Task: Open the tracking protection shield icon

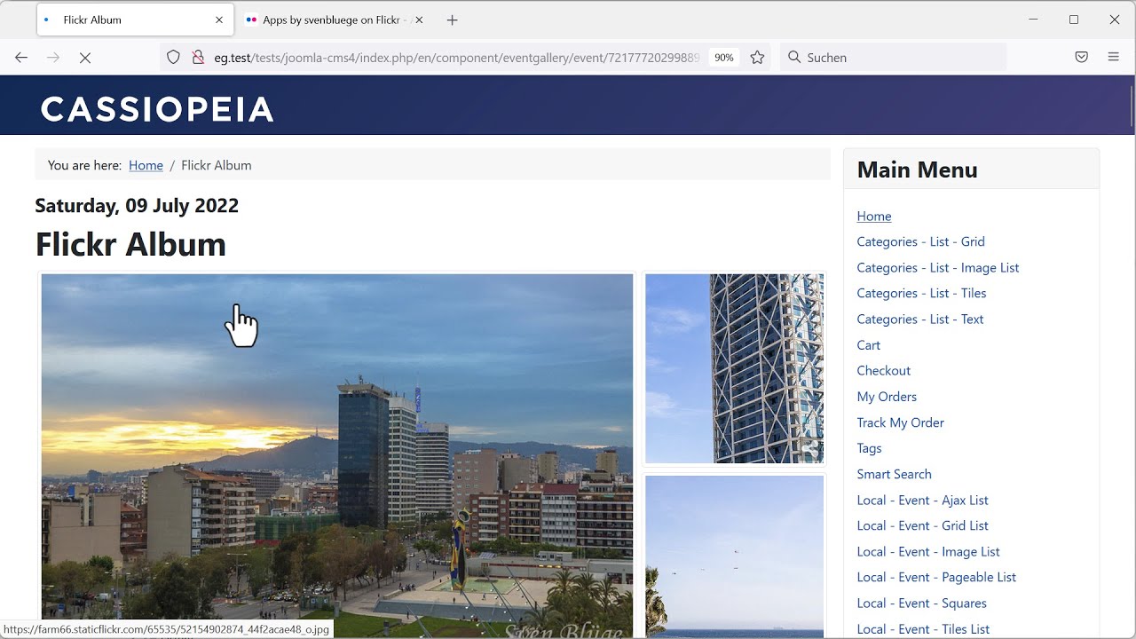Action: [174, 57]
